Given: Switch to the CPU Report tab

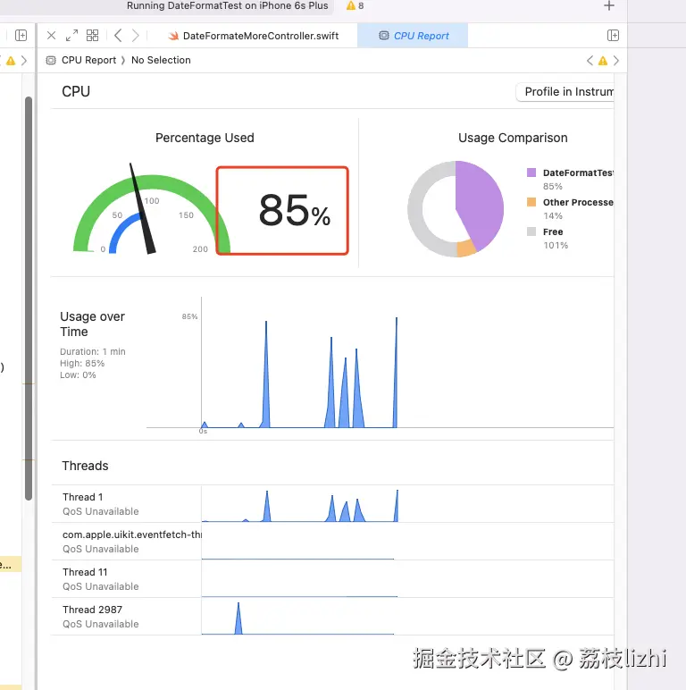Looking at the screenshot, I should click(413, 36).
